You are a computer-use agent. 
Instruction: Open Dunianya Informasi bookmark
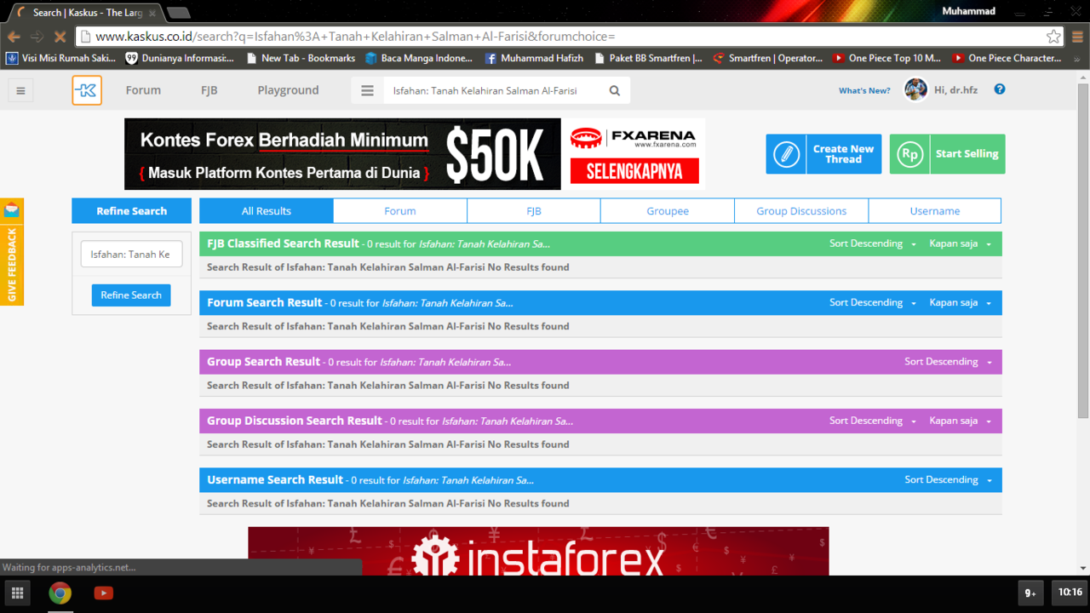[x=180, y=58]
